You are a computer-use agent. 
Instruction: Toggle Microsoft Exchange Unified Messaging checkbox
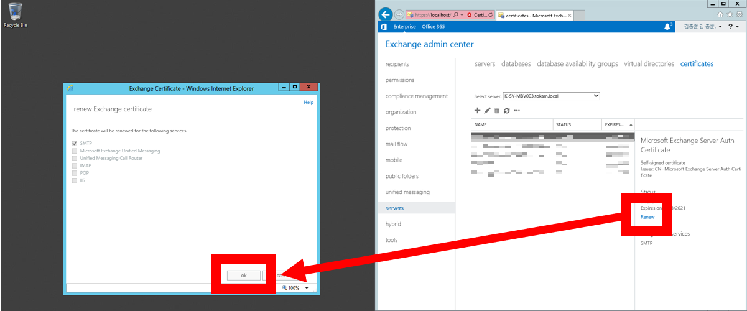click(75, 151)
